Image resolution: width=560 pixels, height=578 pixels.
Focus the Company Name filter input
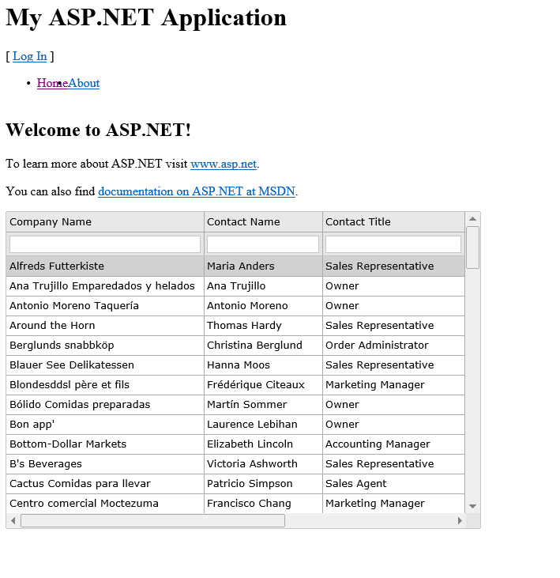pyautogui.click(x=105, y=244)
